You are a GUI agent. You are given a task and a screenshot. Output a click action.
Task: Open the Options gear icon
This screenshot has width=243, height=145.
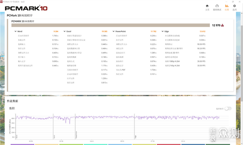(235, 6)
